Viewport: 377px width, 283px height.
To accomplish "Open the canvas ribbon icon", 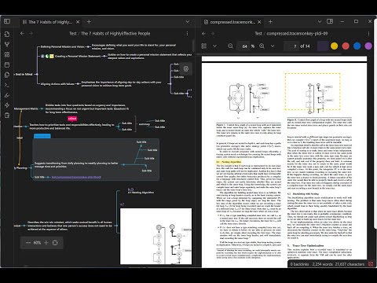I will coord(7,54).
